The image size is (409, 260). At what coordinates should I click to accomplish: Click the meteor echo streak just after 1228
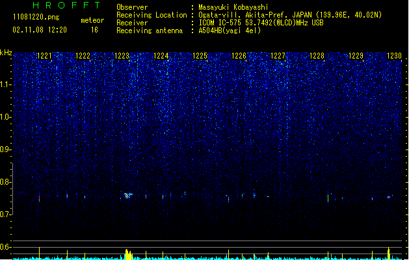click(328, 198)
